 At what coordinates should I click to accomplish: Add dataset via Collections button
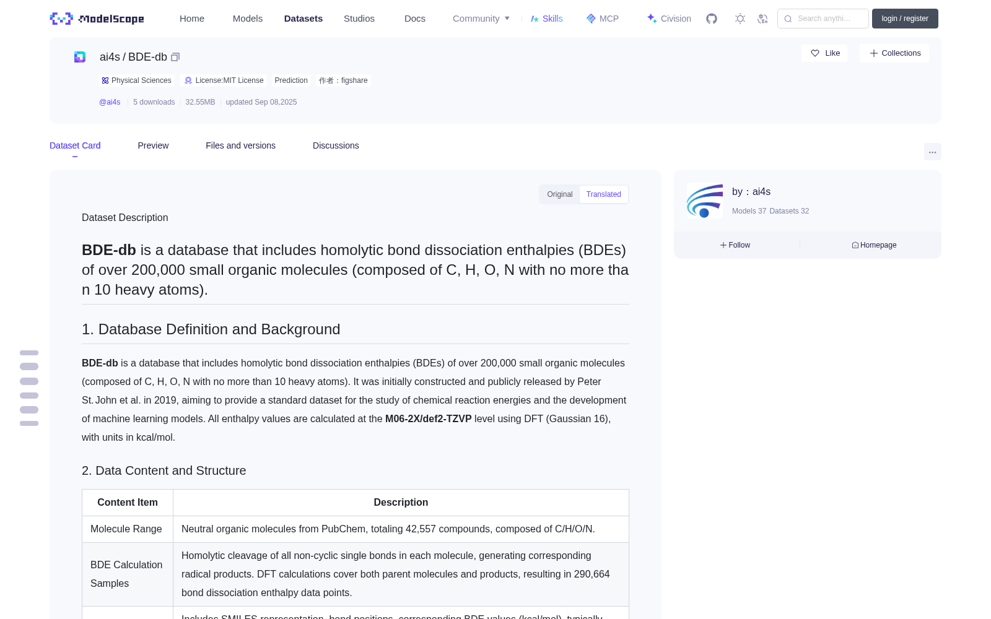[x=894, y=53]
